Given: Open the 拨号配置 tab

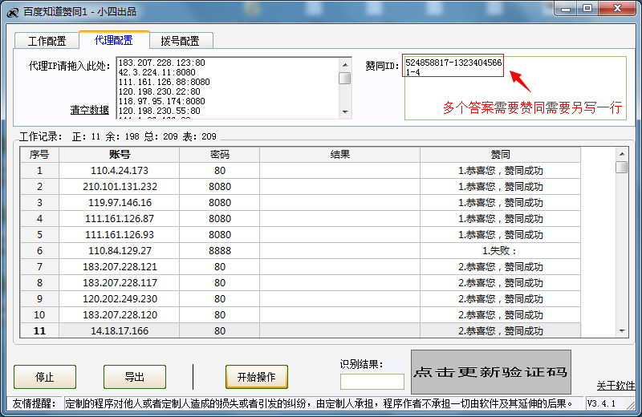Looking at the screenshot, I should click(180, 41).
